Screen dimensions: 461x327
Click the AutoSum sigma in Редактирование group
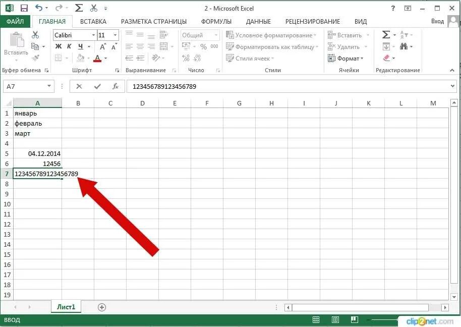click(x=386, y=35)
